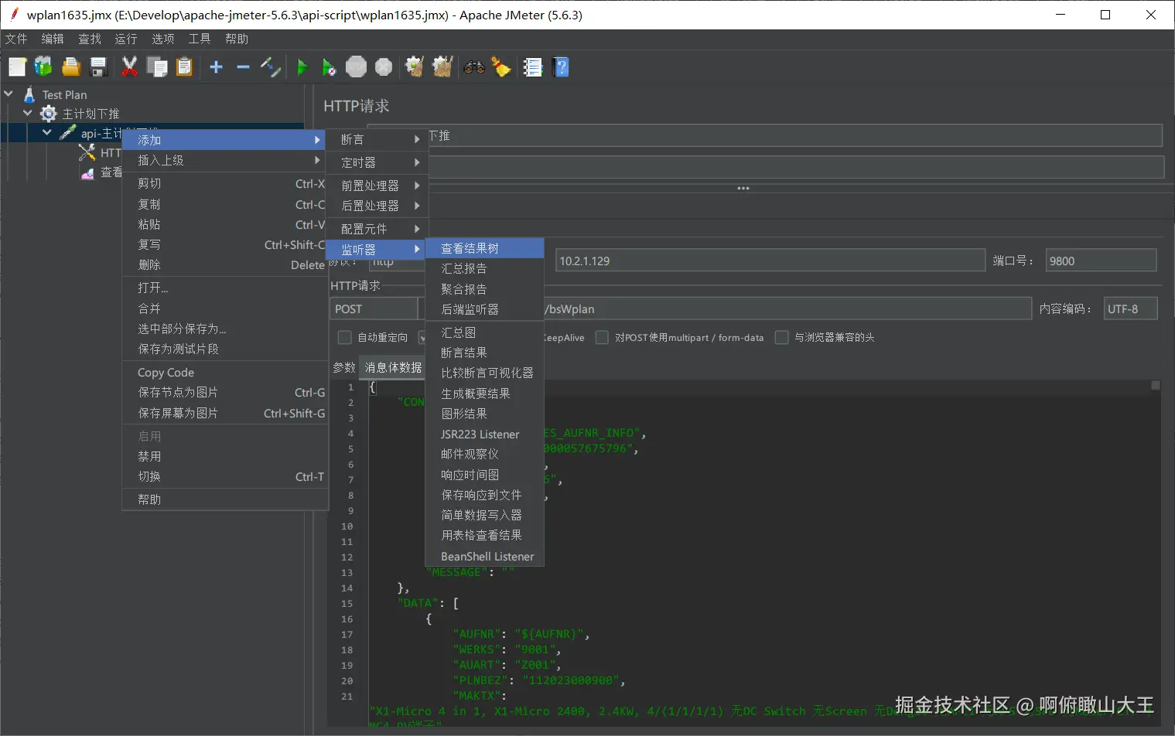Image resolution: width=1175 pixels, height=736 pixels.
Task: Switch to the 消息体数据 tab
Action: point(393,367)
